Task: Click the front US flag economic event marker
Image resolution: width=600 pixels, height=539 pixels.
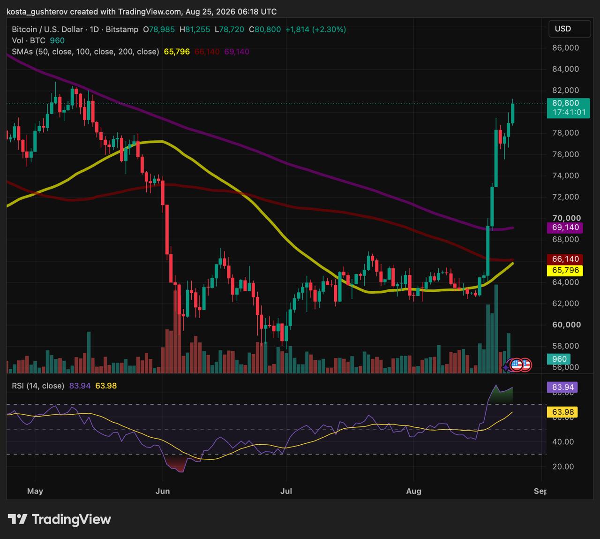Action: 516,364
